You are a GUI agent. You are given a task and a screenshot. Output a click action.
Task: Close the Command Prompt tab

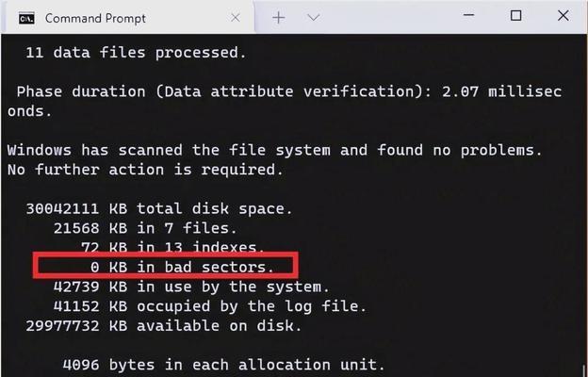click(236, 18)
